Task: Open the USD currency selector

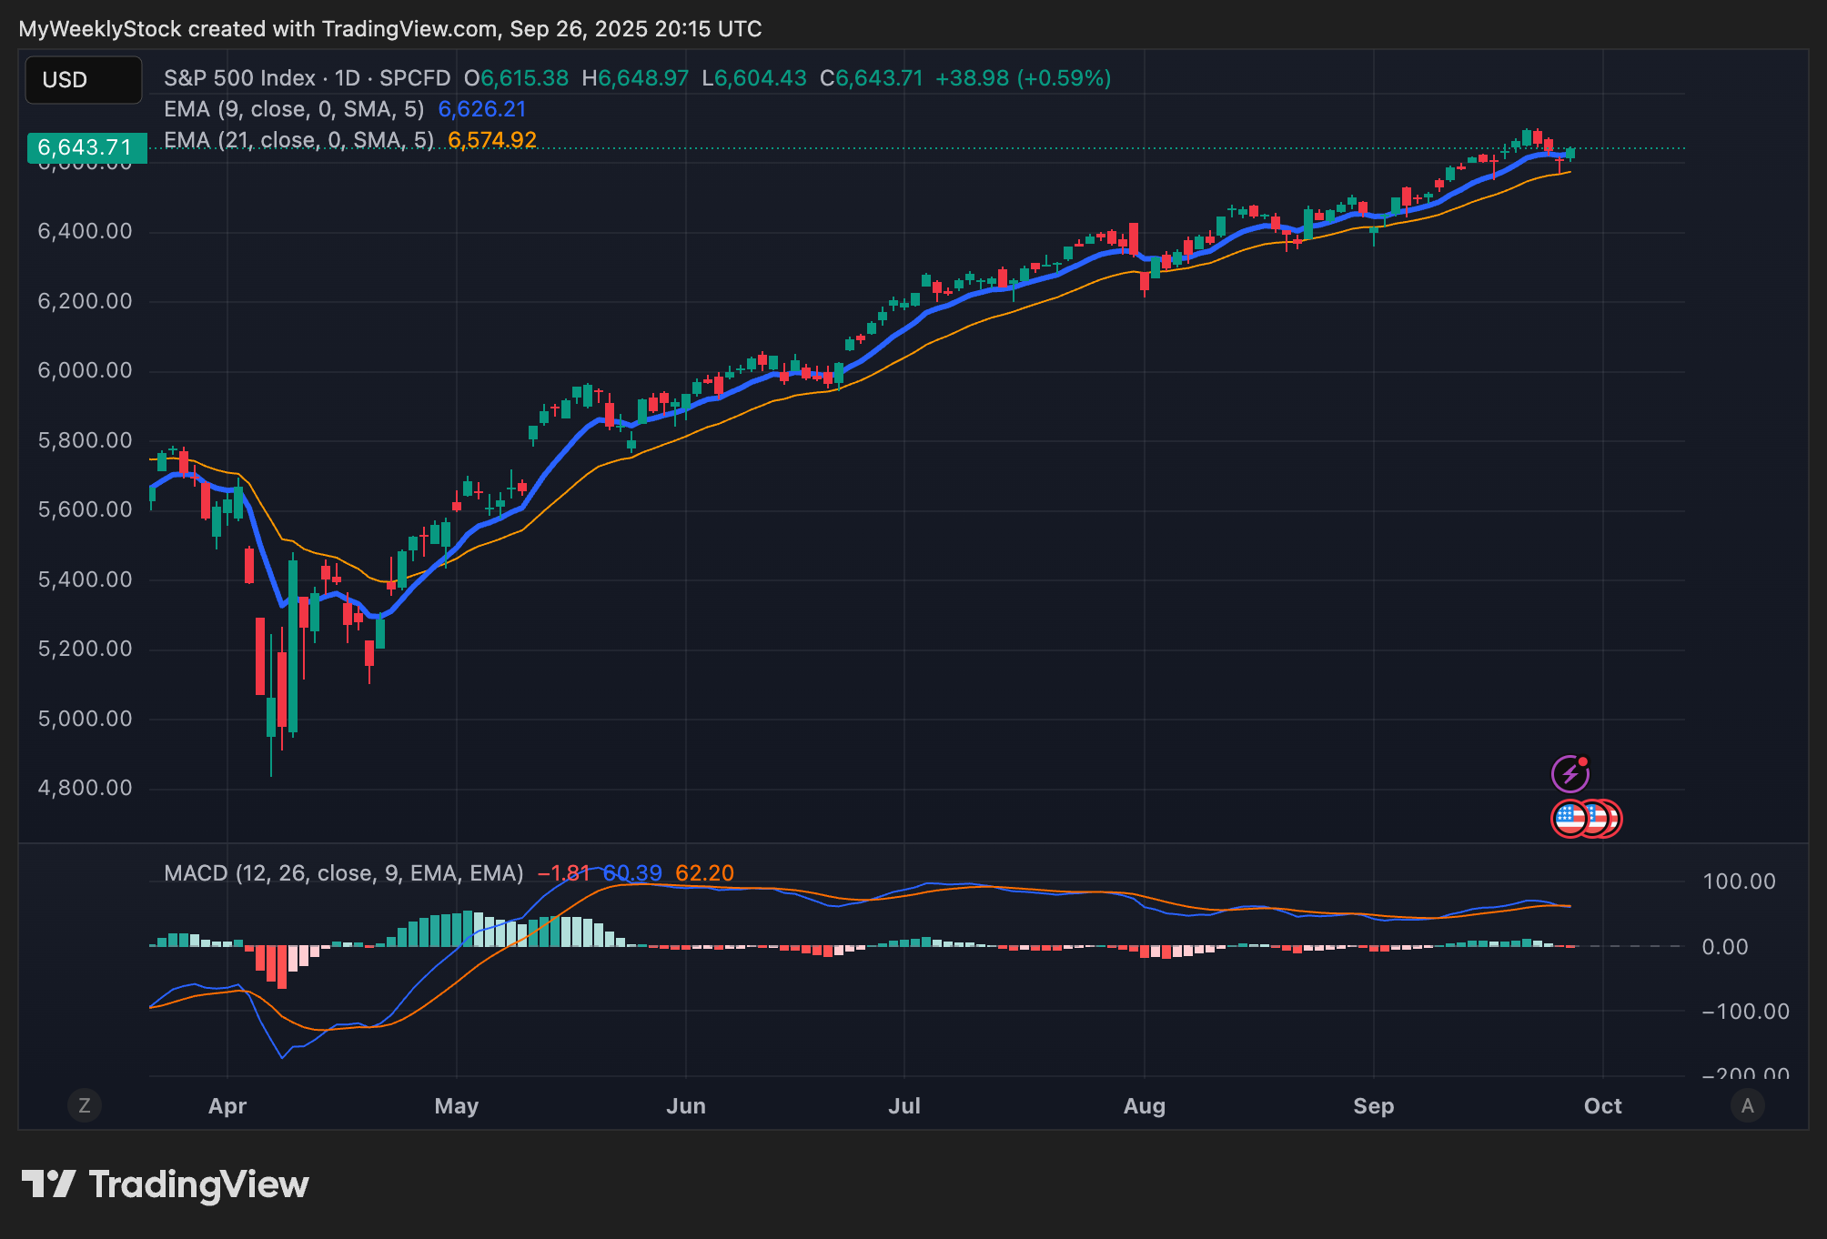Action: click(x=83, y=80)
